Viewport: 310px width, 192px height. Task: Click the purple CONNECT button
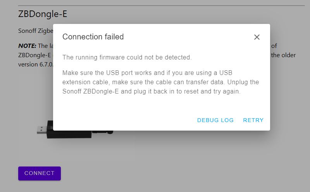[40, 173]
